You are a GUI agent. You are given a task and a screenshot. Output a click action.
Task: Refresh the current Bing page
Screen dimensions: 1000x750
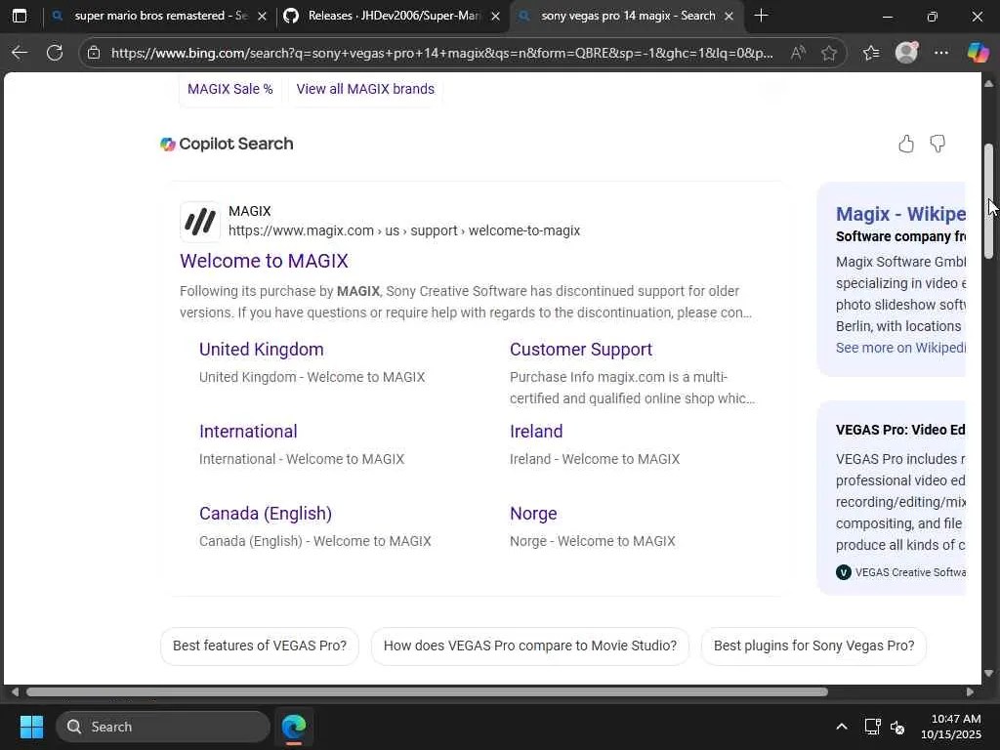[55, 53]
